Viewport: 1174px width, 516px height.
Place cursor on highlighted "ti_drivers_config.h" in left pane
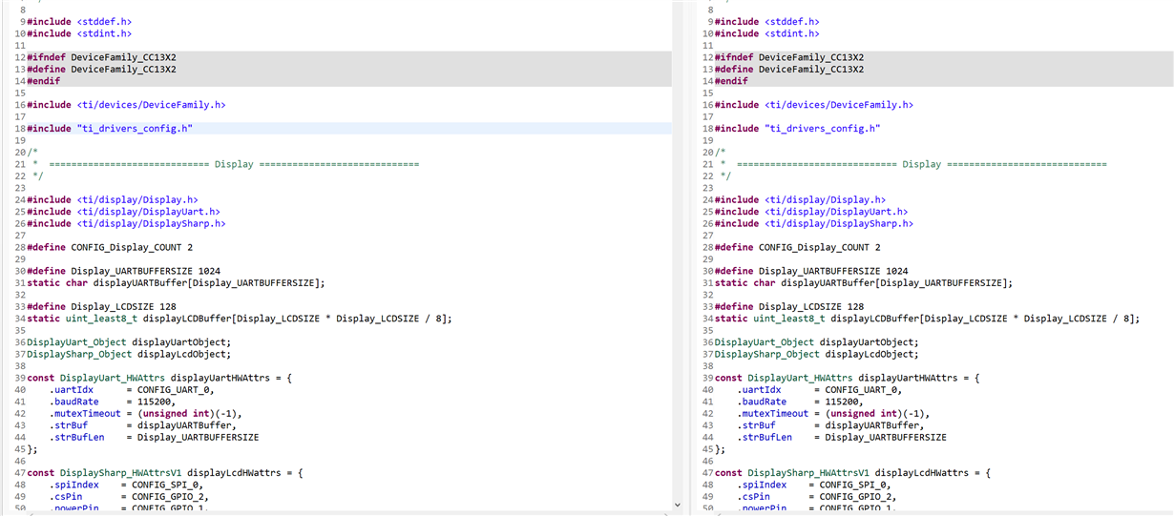[x=135, y=129]
